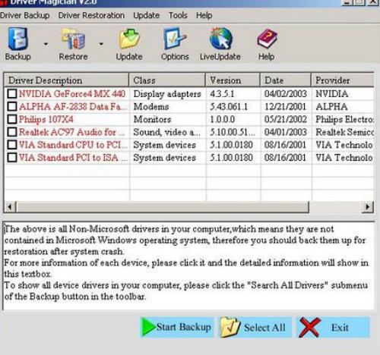Click date 12/21/2001 cell
The height and width of the screenshot is (355, 380).
click(x=285, y=107)
